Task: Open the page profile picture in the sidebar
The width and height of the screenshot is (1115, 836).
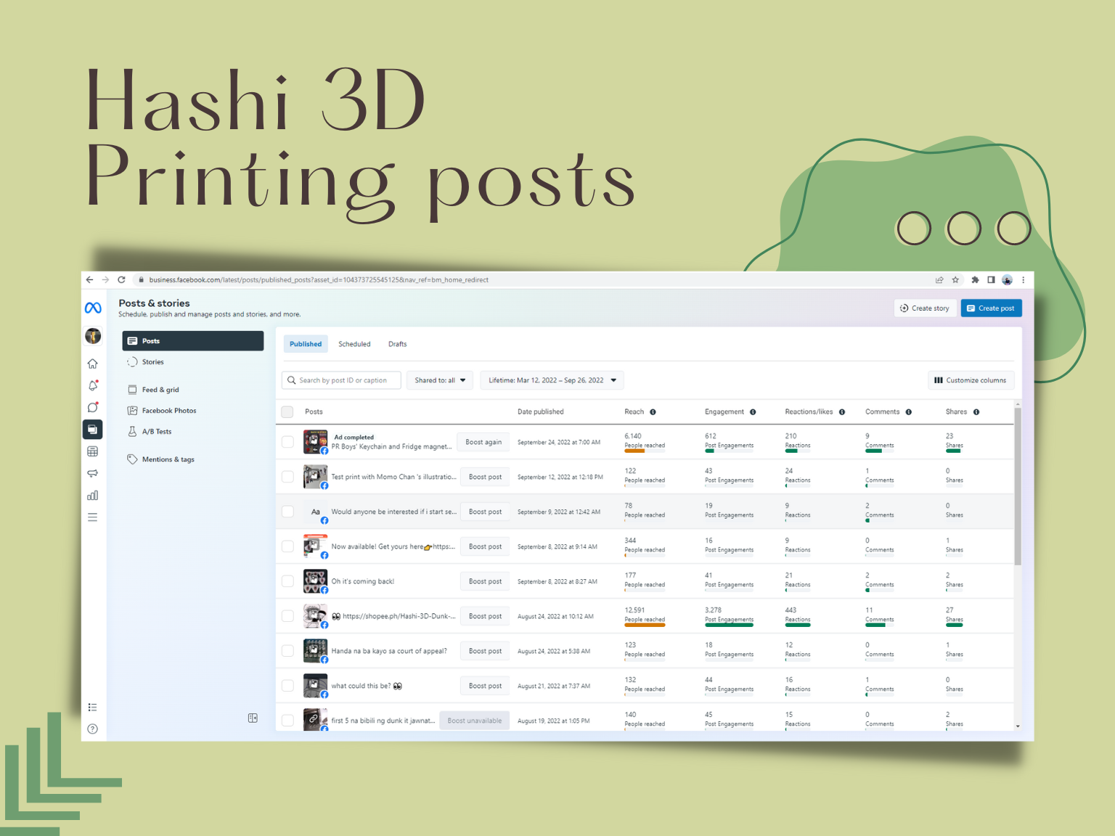Action: [93, 336]
